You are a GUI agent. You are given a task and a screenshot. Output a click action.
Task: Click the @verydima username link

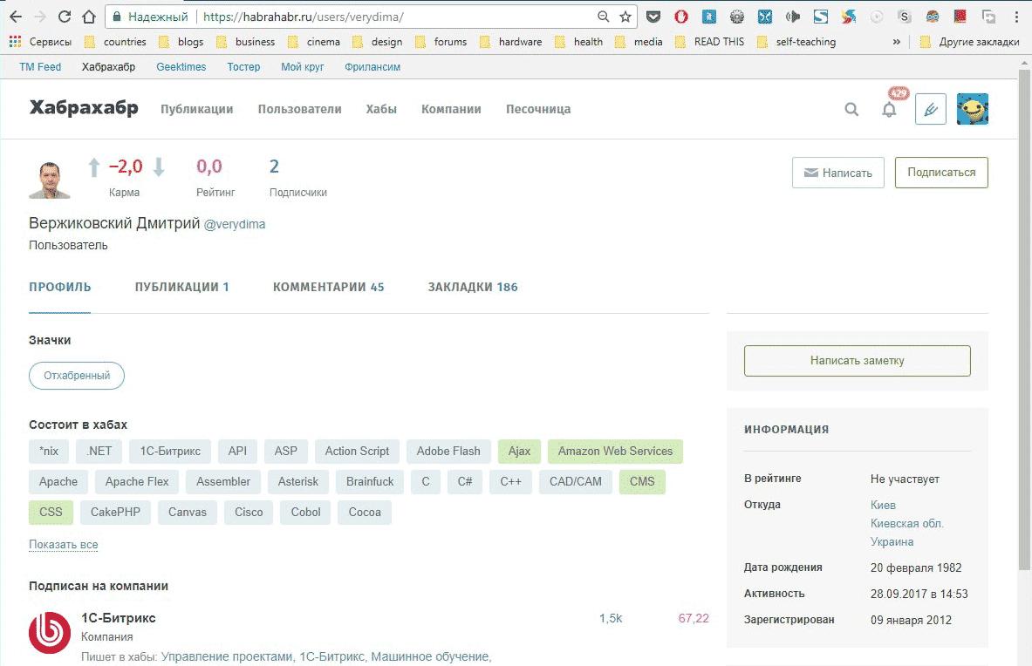[x=235, y=224]
